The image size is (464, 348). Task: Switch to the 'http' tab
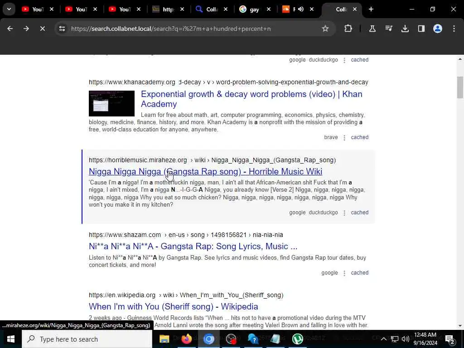point(168,9)
